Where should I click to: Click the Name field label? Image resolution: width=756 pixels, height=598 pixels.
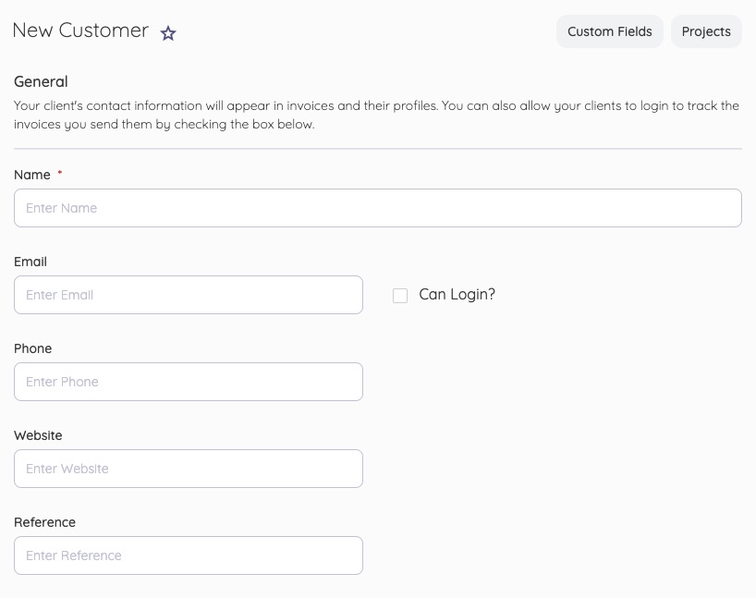pos(31,175)
